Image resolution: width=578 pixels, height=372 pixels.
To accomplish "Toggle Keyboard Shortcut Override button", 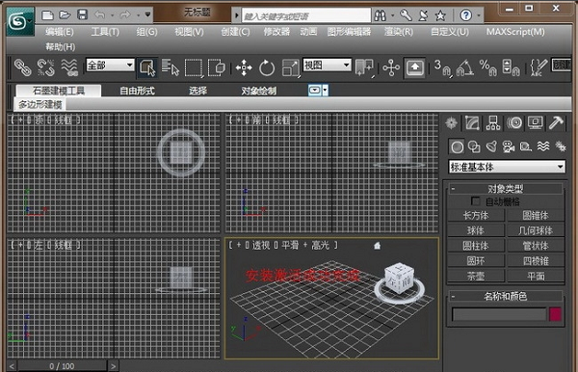I will [x=414, y=67].
